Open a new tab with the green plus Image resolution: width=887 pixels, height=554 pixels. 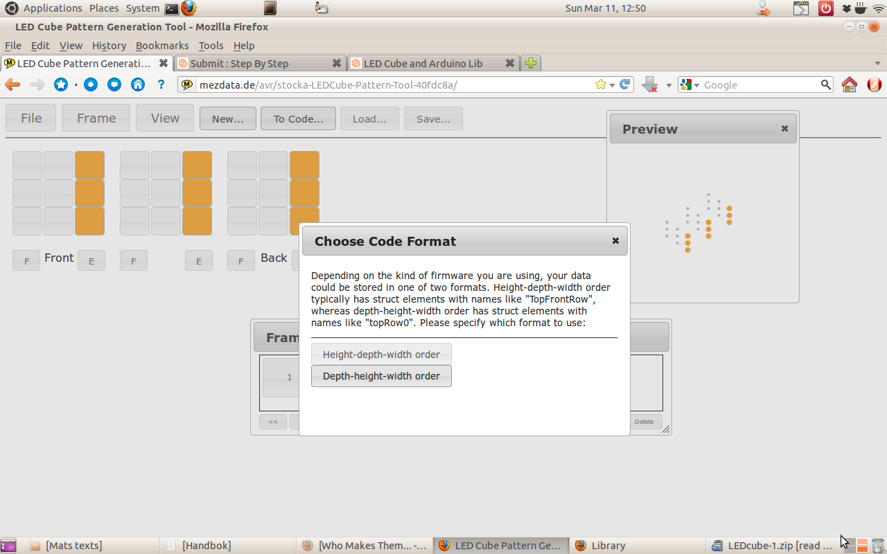click(531, 63)
